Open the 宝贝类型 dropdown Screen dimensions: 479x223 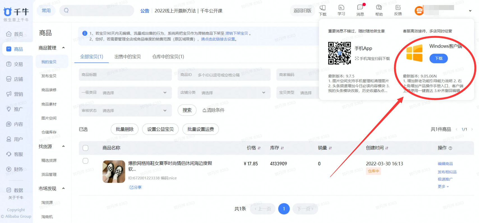coord(298,93)
